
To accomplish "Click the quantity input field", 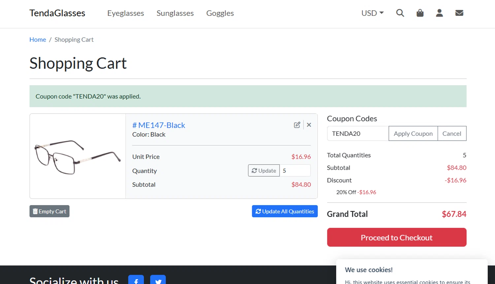I will (295, 171).
